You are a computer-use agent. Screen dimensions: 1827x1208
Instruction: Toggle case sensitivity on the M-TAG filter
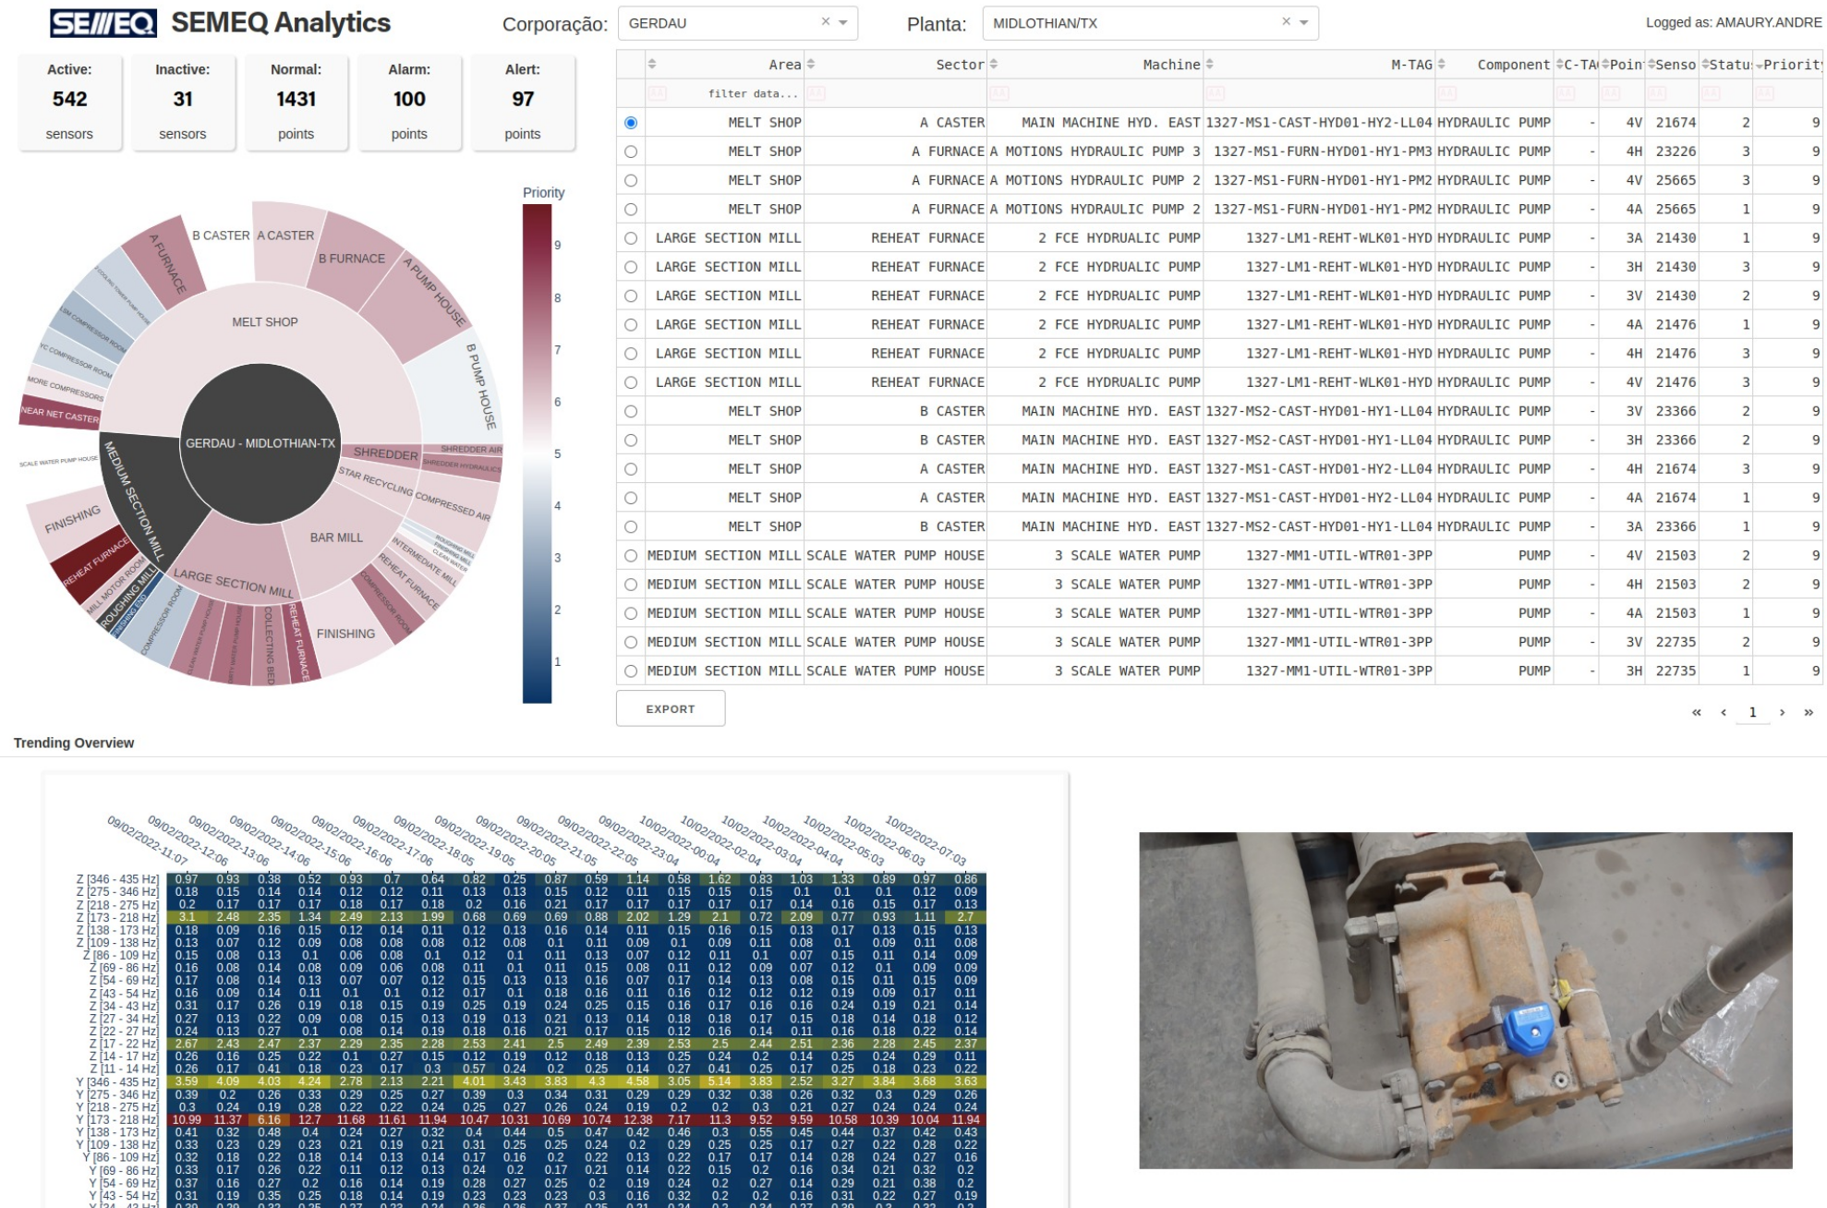1215,93
